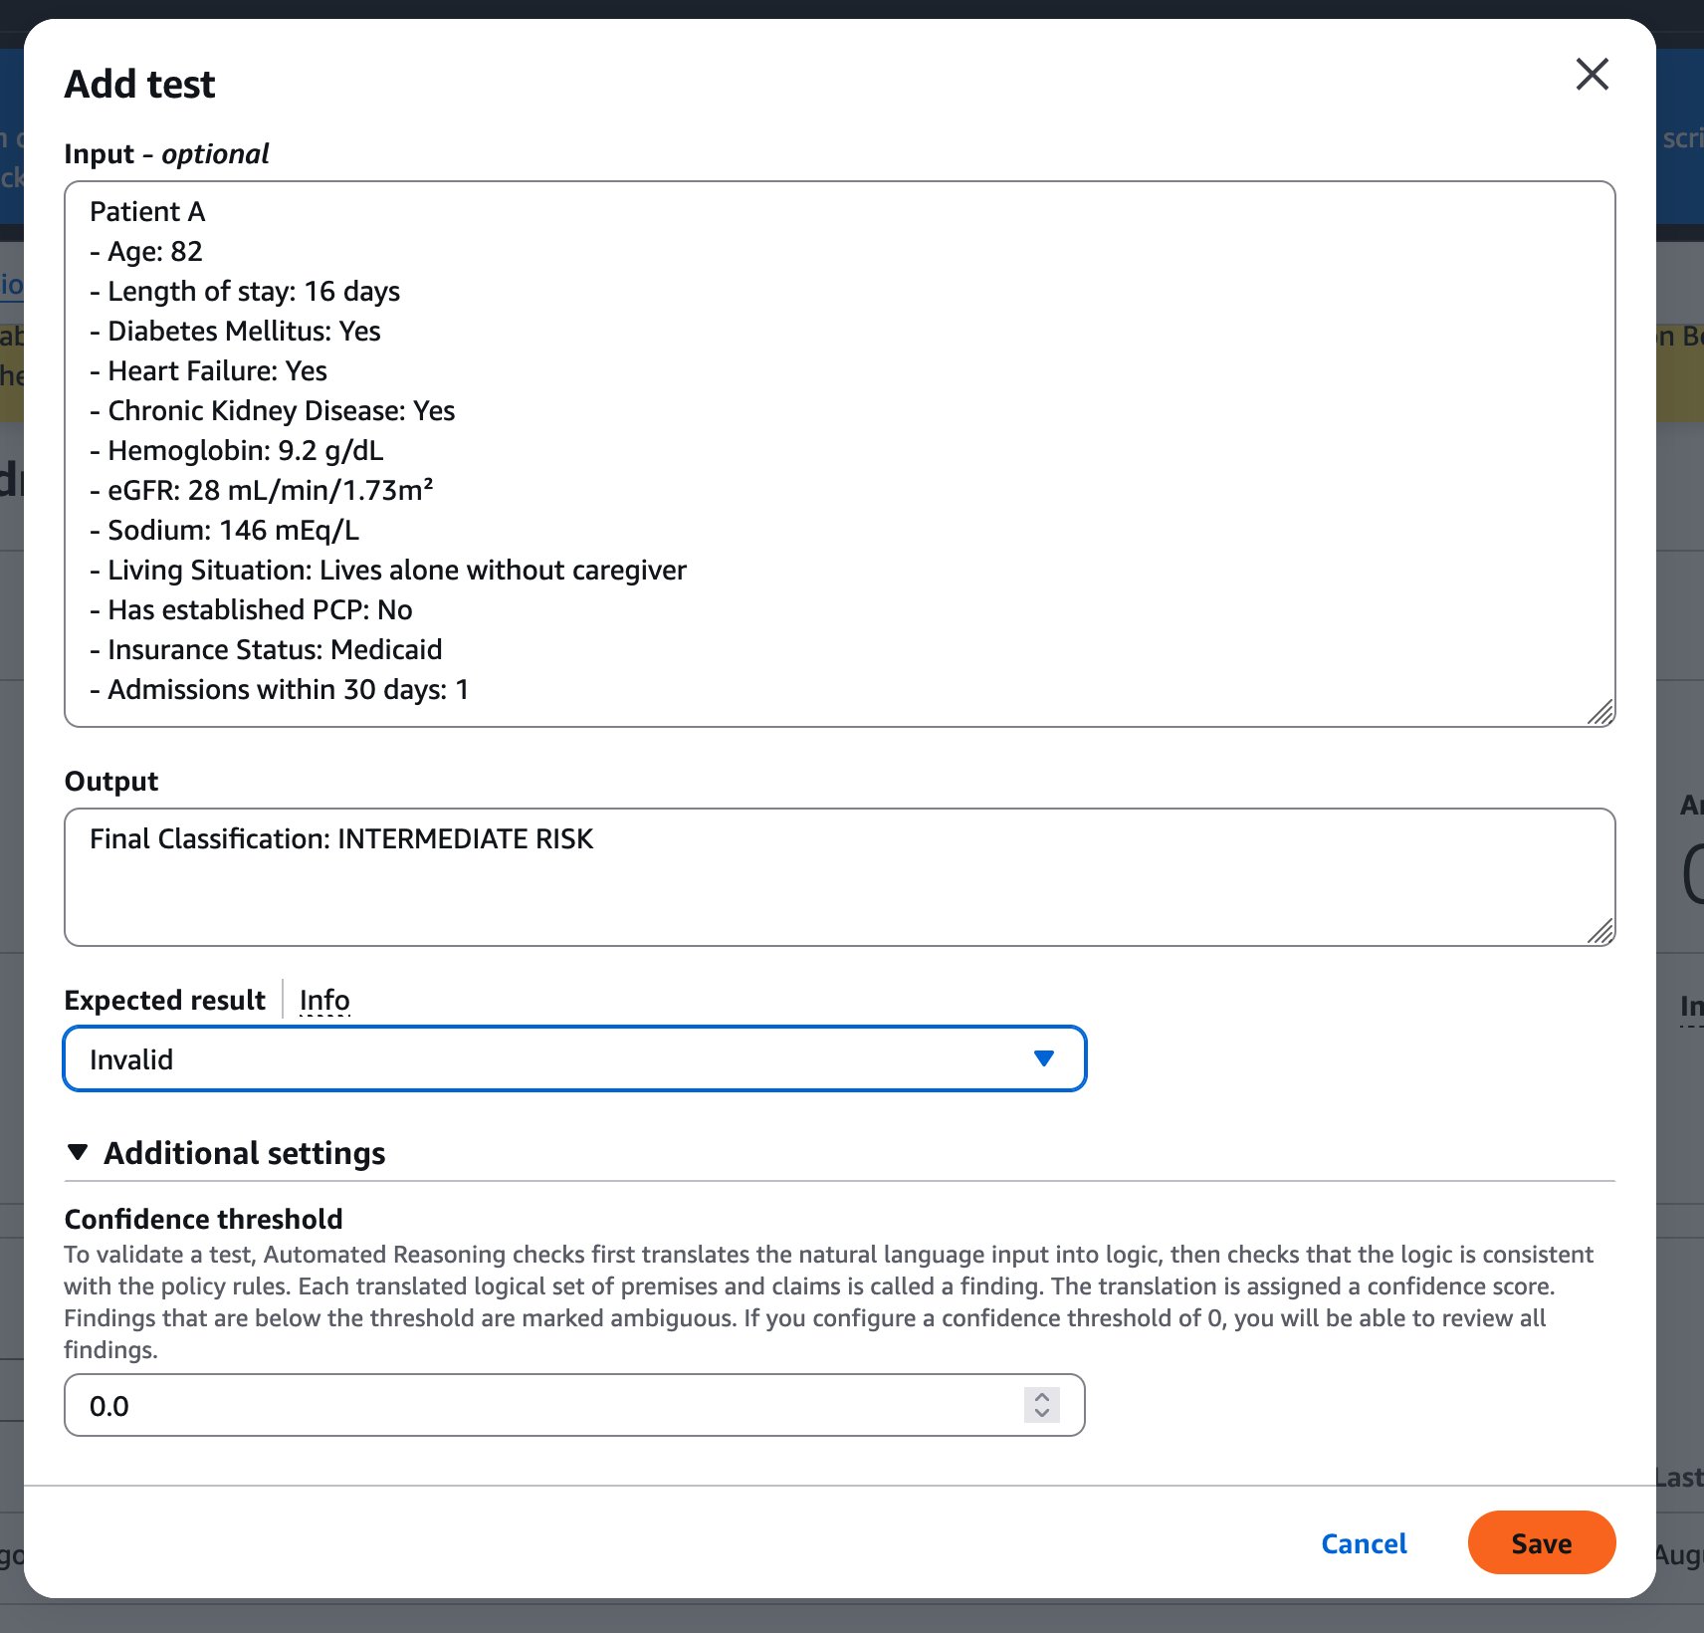Place cursor on the Final Classification output text
The height and width of the screenshot is (1633, 1704).
[x=341, y=839]
